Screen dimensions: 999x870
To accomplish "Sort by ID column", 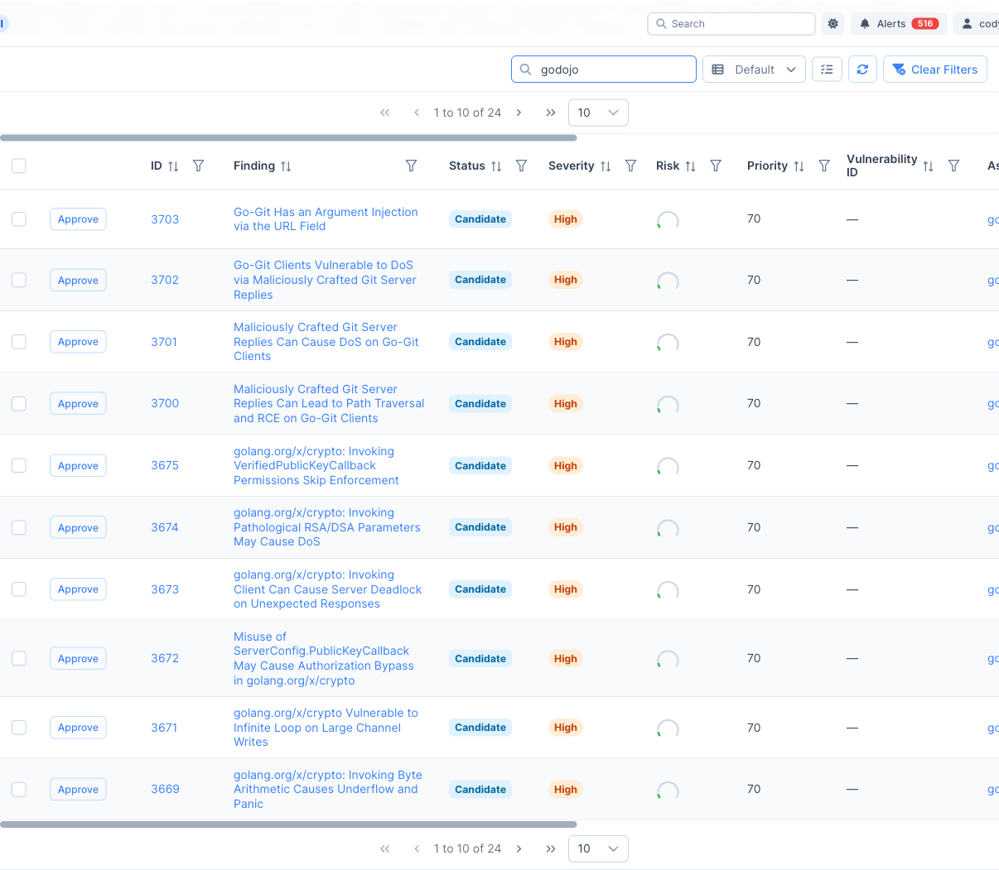I will click(x=173, y=166).
